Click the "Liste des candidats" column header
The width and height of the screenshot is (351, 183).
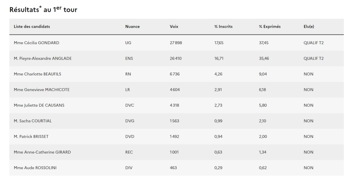32,27
